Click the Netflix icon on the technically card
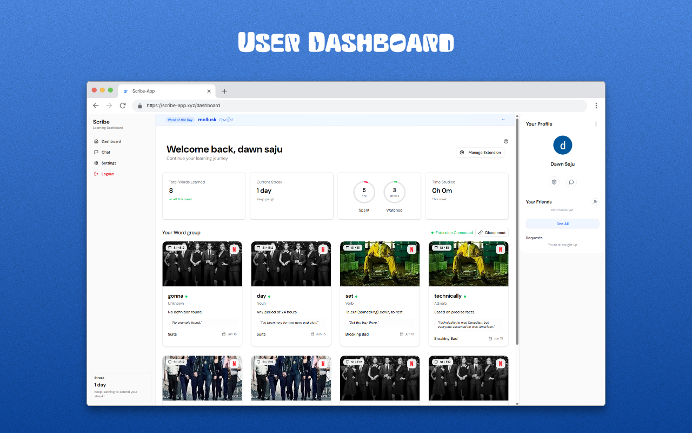 click(500, 249)
